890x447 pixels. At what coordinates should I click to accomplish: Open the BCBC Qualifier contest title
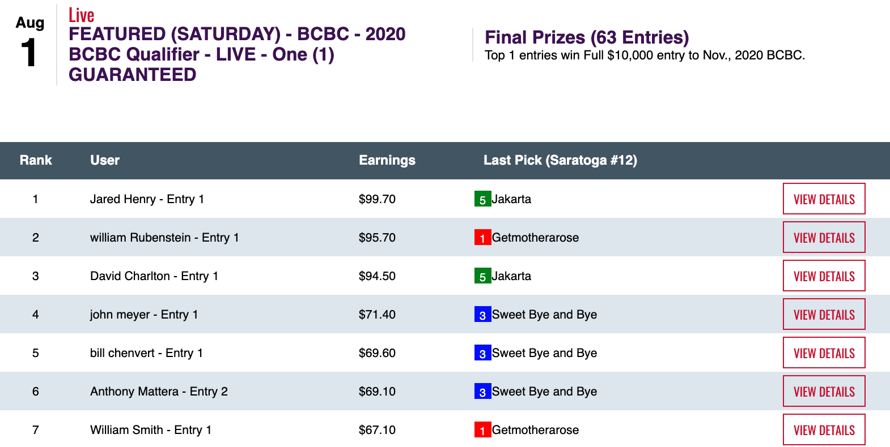click(x=236, y=54)
